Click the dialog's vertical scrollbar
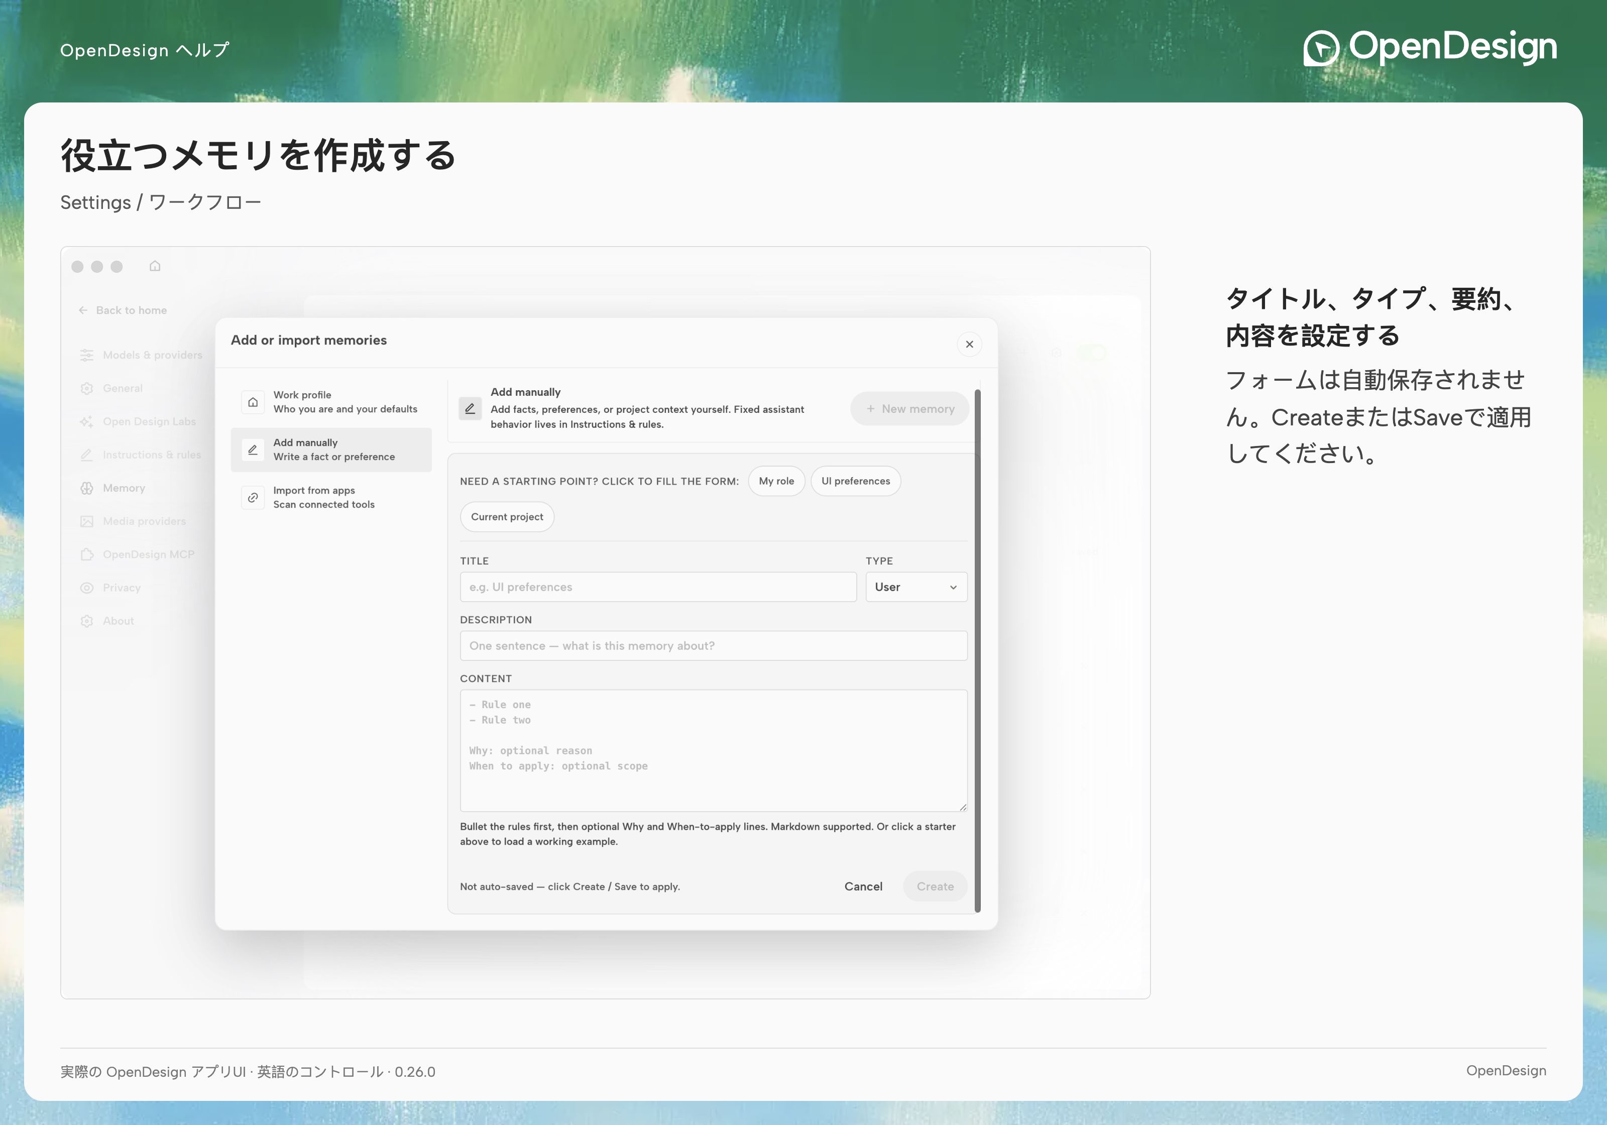The height and width of the screenshot is (1125, 1607). pos(977,651)
